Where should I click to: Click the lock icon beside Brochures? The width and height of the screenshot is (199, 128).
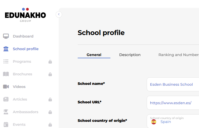point(50,74)
